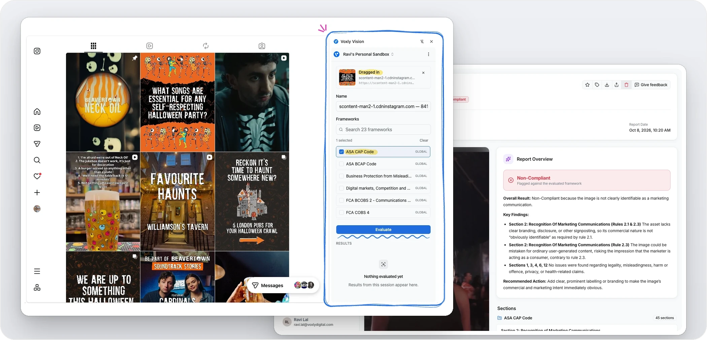Delete the report with red trash icon

pos(626,85)
